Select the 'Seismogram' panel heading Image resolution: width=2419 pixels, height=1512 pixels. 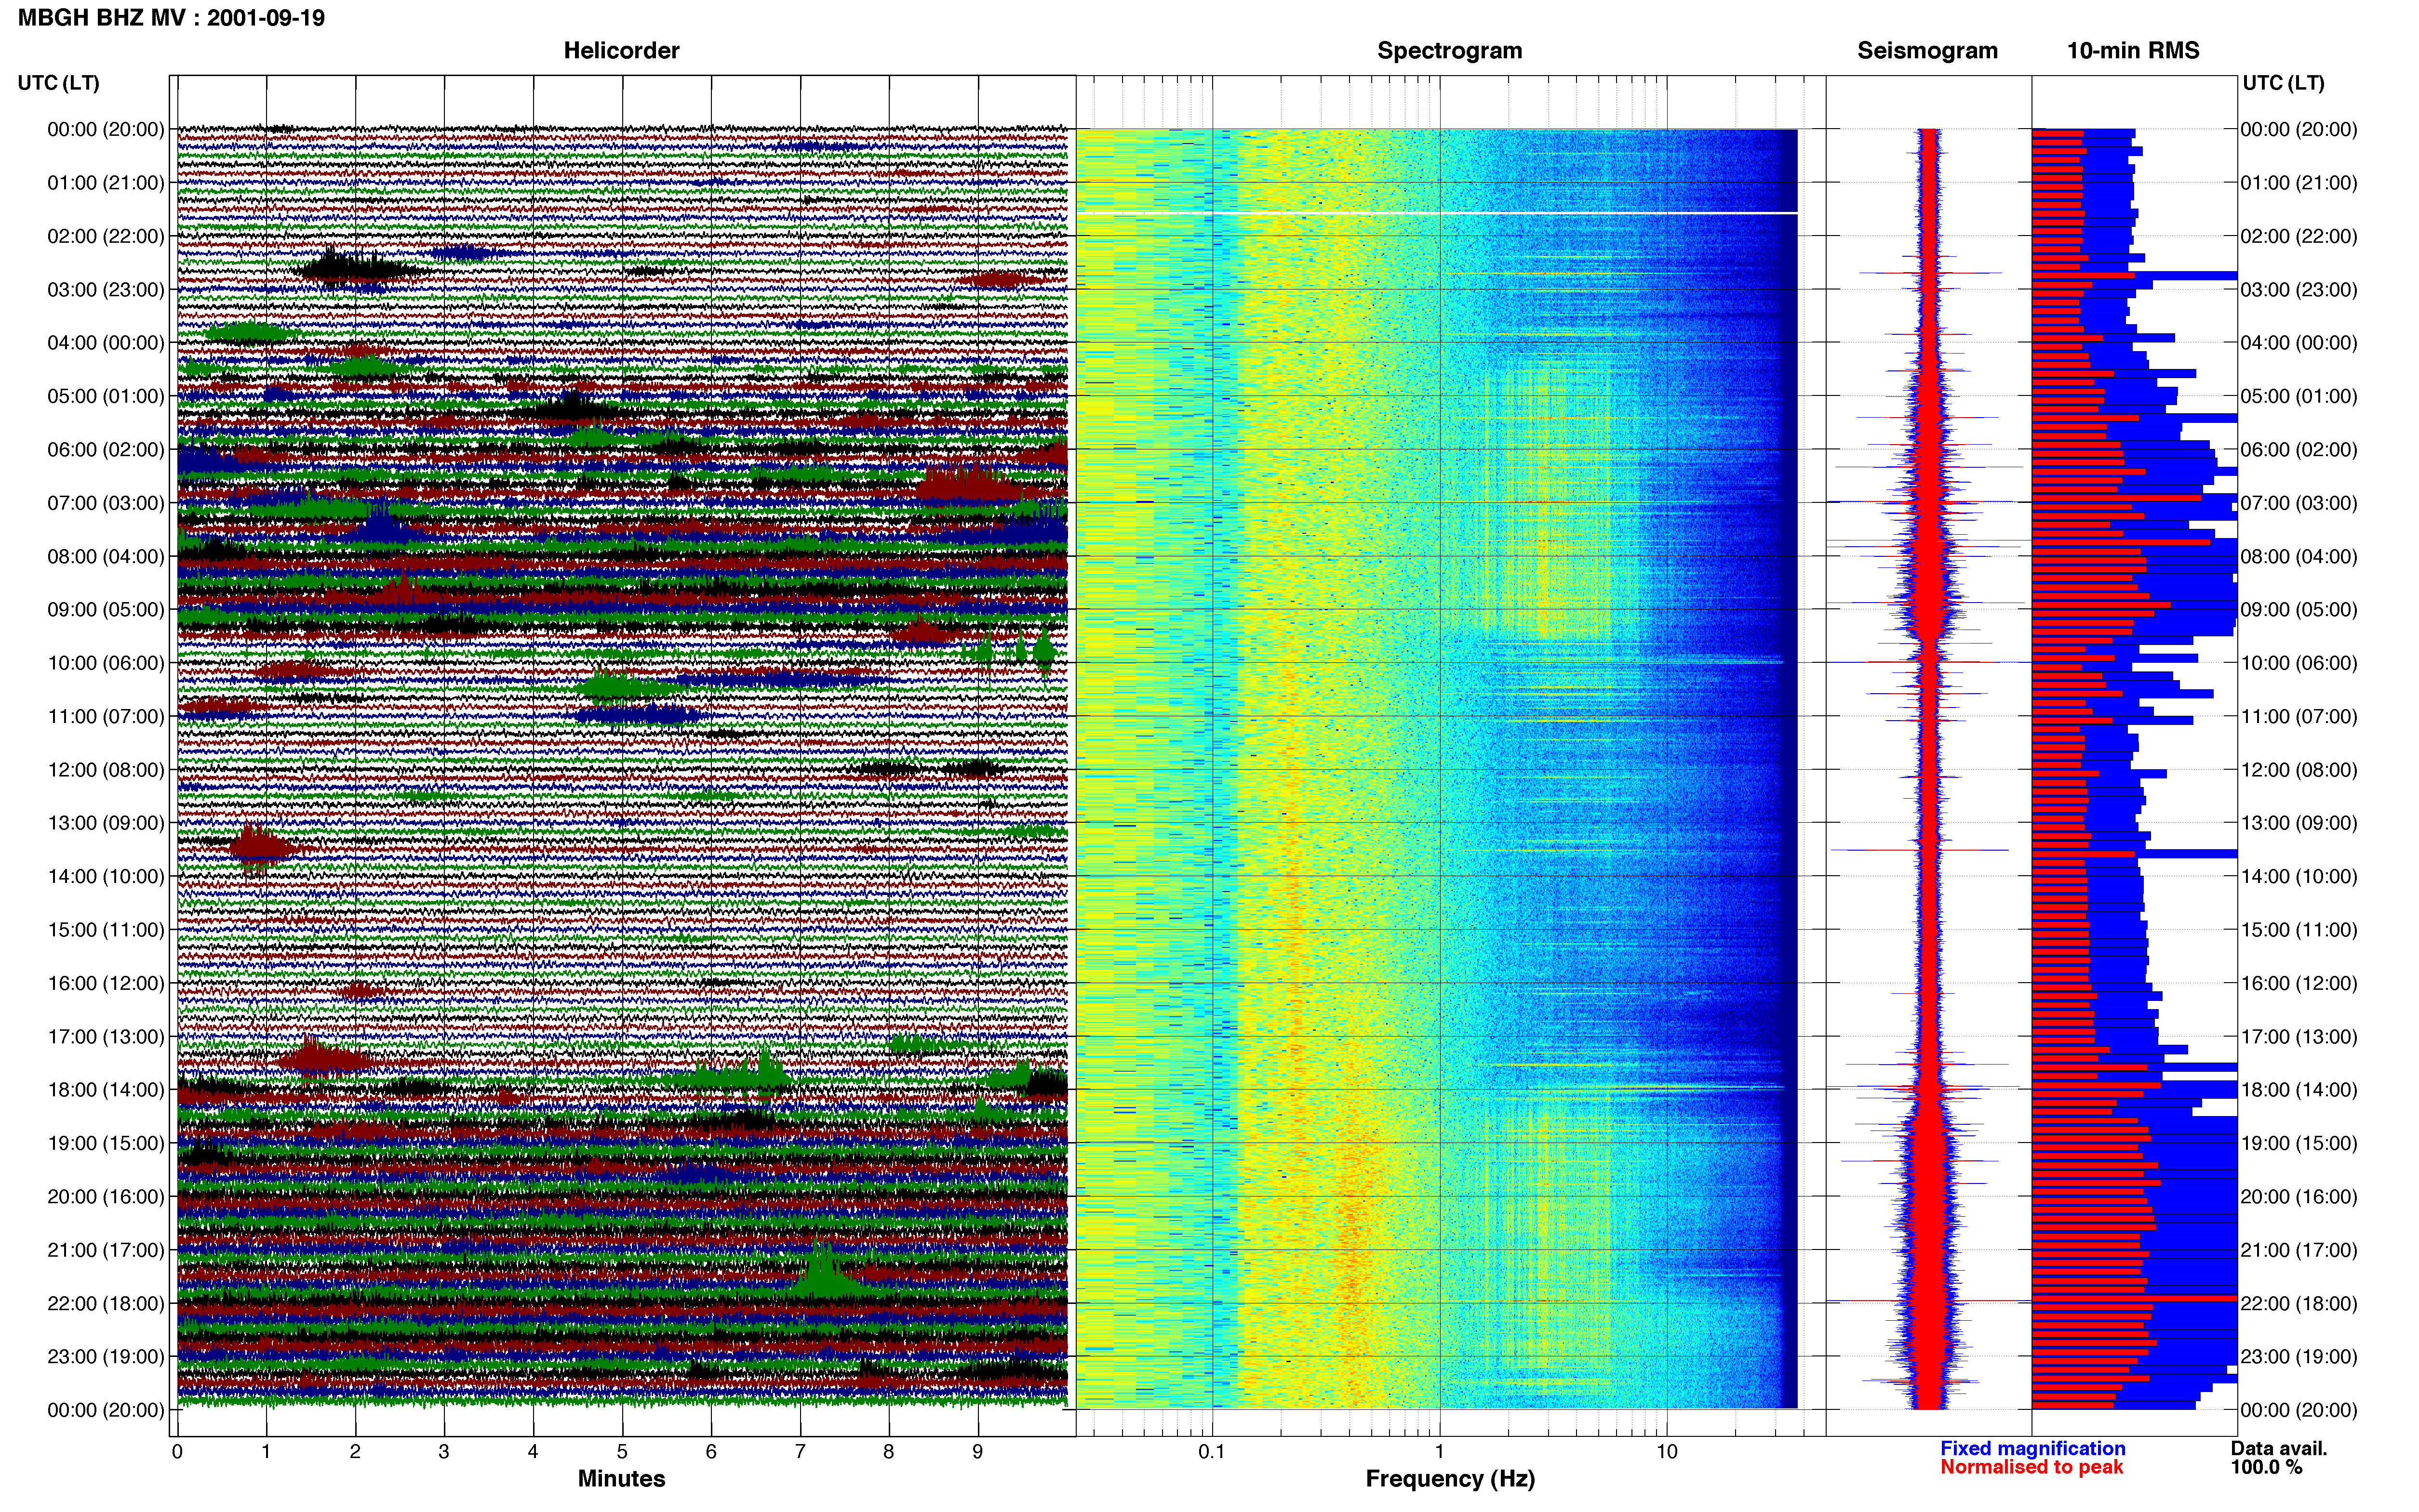[1927, 51]
